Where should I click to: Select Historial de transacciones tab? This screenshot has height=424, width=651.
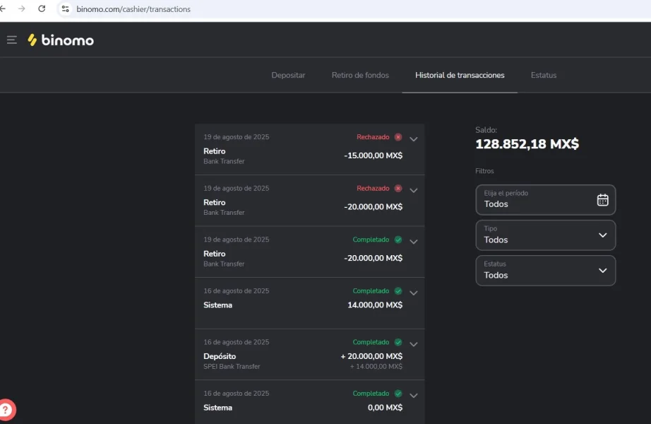(x=460, y=75)
